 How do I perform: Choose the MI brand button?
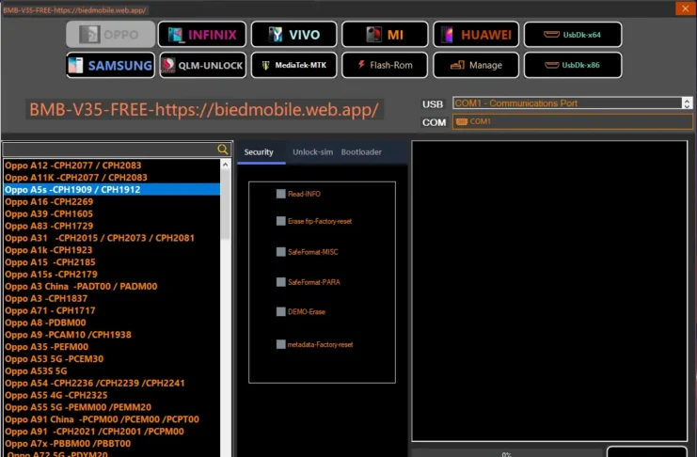(385, 34)
